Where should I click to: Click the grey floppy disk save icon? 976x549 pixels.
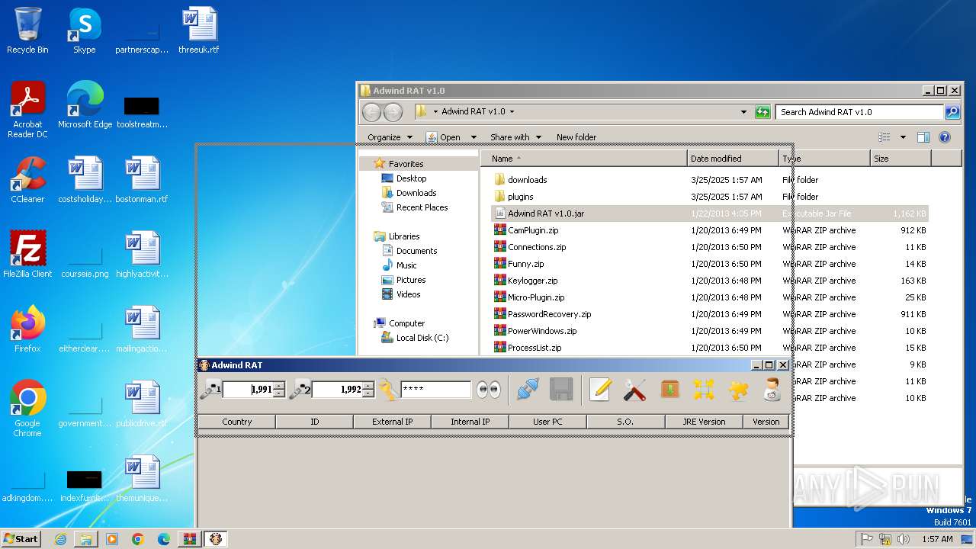pyautogui.click(x=561, y=390)
